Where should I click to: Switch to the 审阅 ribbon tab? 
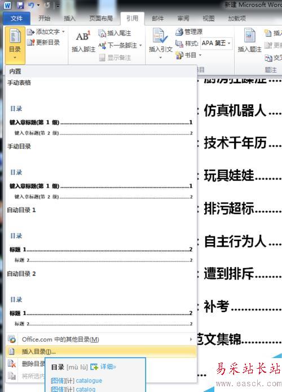tap(183, 18)
